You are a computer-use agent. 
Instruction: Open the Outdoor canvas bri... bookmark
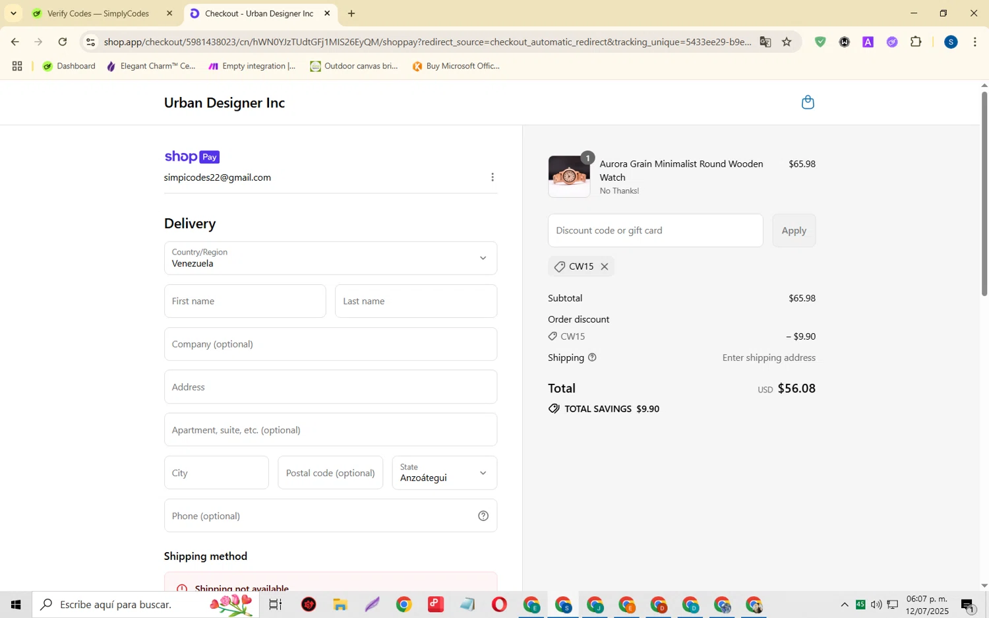tap(355, 66)
